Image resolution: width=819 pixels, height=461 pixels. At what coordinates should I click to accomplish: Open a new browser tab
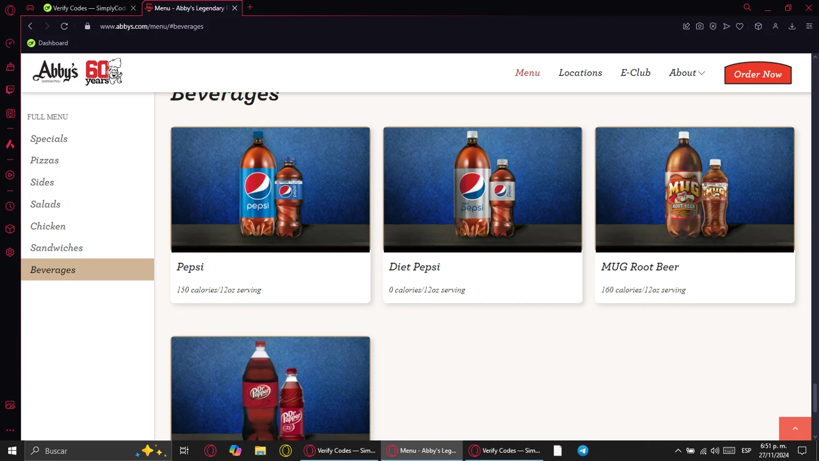pos(250,8)
